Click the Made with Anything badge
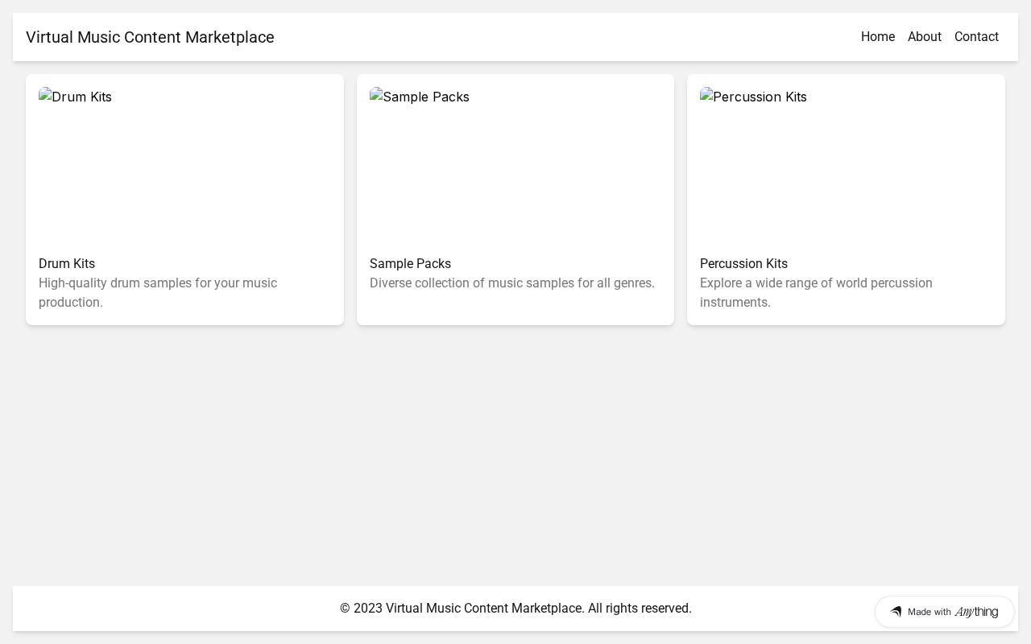The height and width of the screenshot is (644, 1031). [945, 612]
